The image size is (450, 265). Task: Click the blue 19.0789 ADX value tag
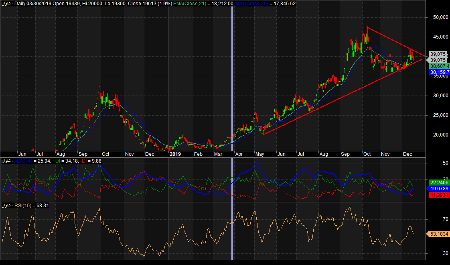439,189
